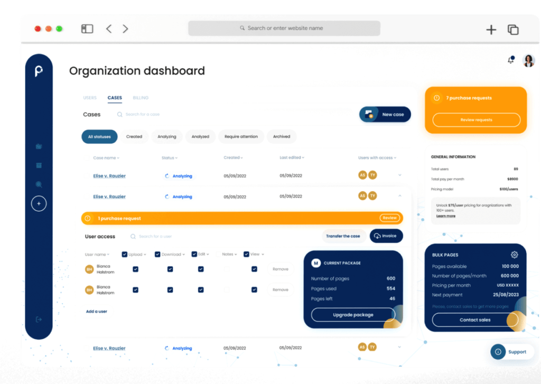Click the logout icon in the sidebar
The height and width of the screenshot is (384, 541).
coord(39,319)
